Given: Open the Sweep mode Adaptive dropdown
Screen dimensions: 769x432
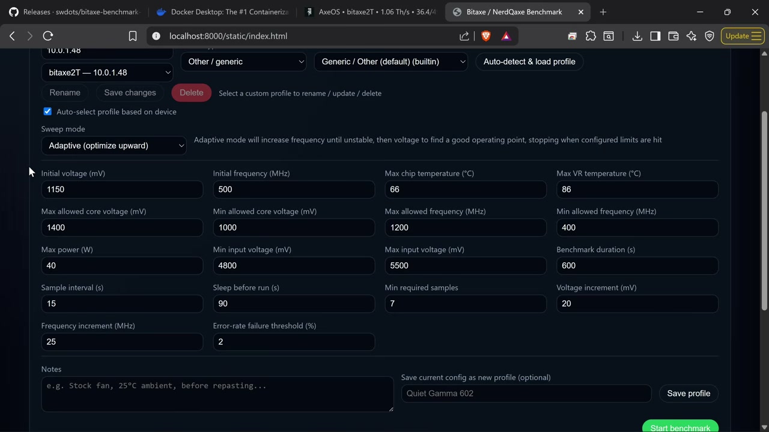Looking at the screenshot, I should click(x=114, y=145).
